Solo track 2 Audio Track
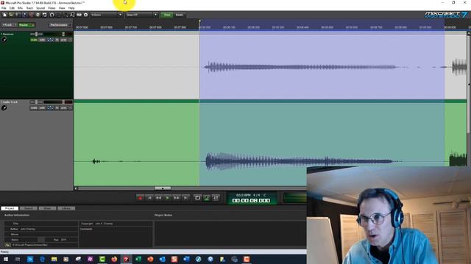 coord(42,108)
